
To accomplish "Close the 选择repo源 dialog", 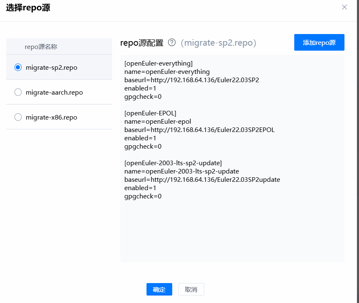I will coord(344,7).
